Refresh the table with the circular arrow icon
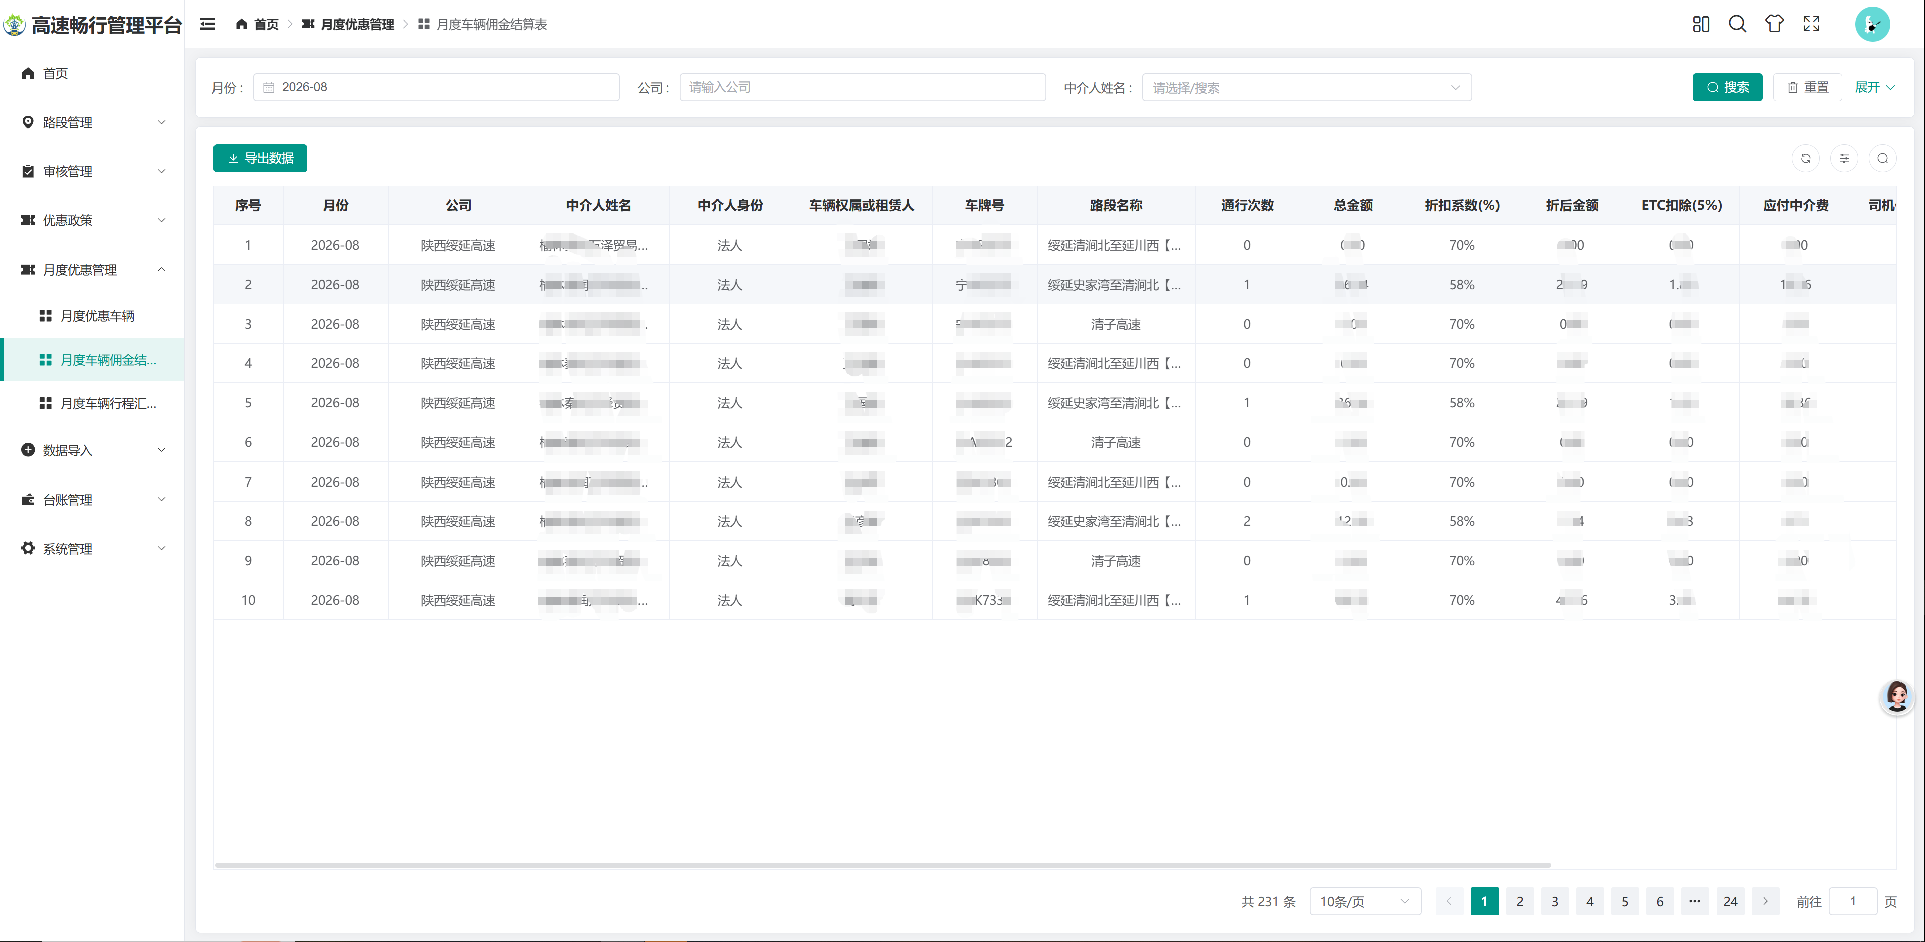1925x942 pixels. pyautogui.click(x=1805, y=158)
